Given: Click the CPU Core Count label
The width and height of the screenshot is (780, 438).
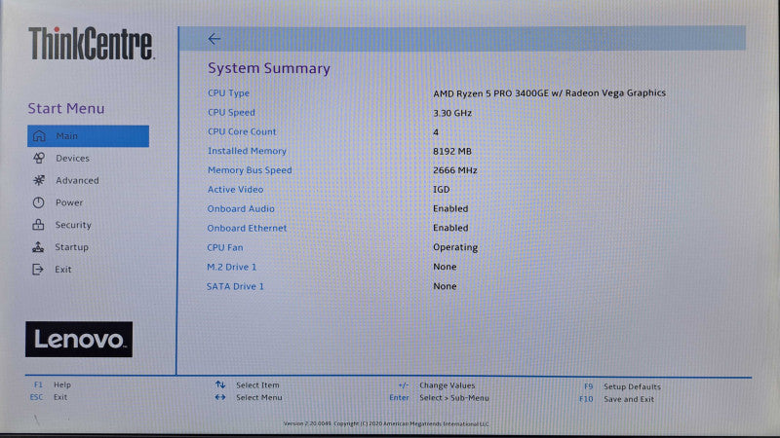Looking at the screenshot, I should (242, 131).
